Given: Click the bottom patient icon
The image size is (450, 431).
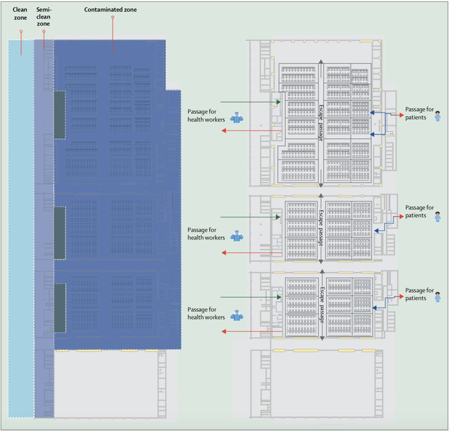Looking at the screenshot, I should click(438, 297).
